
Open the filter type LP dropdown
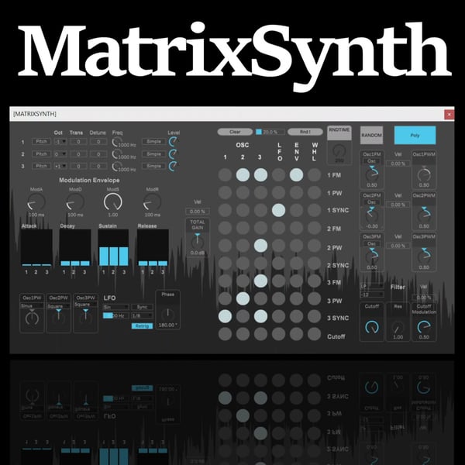point(372,286)
